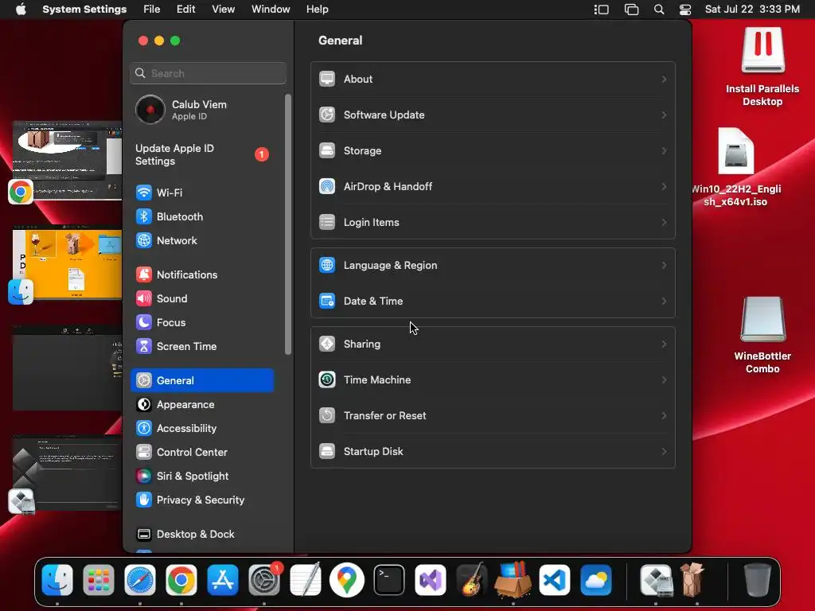Viewport: 815px width, 611px height.
Task: Click the Appearance icon in sidebar
Action: pyautogui.click(x=144, y=405)
